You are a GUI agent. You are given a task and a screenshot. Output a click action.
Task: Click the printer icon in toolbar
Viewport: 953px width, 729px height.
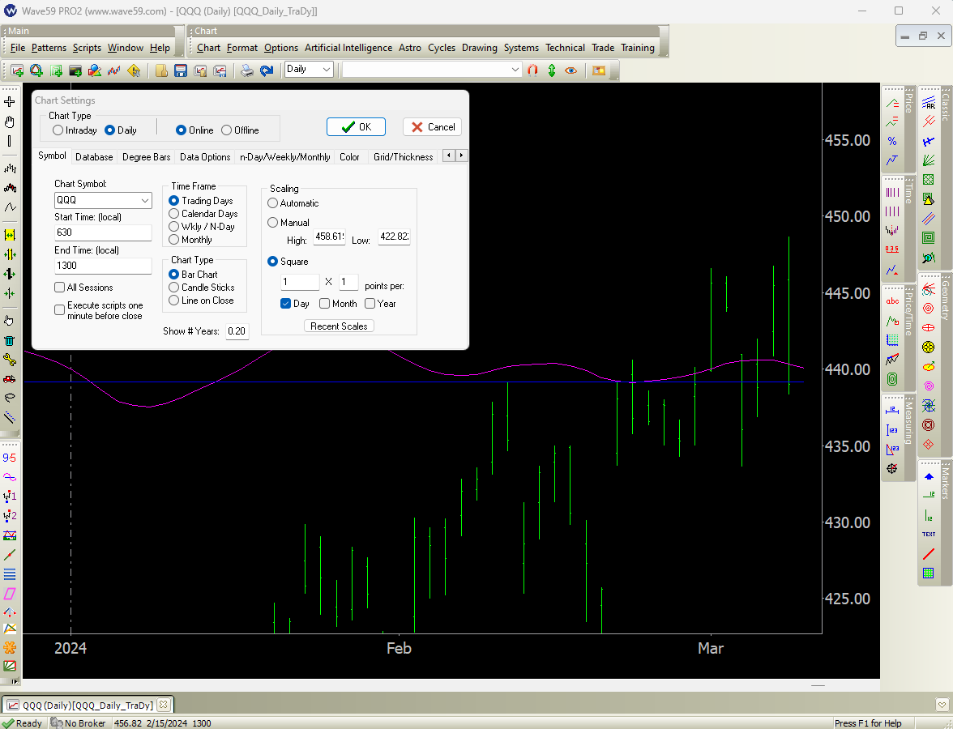[246, 70]
